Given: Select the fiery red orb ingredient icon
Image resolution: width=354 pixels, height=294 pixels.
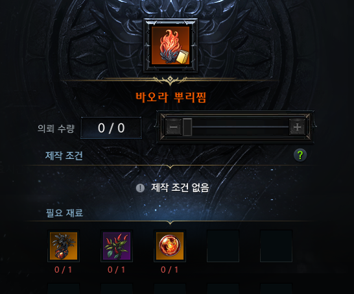Looking at the screenshot, I should coord(170,246).
